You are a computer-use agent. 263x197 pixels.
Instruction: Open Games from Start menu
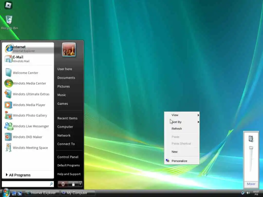coord(63,104)
